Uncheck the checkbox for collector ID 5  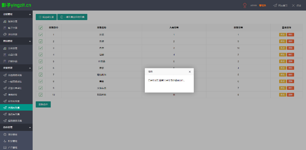click(x=40, y=61)
